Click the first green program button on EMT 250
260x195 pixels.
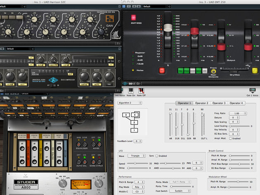pos(181,71)
